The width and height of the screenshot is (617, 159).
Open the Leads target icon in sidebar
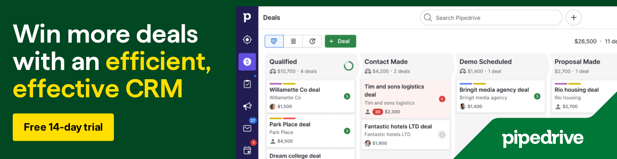(247, 40)
